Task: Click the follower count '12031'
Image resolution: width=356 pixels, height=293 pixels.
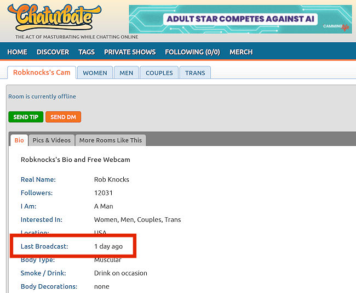Action: pos(104,193)
